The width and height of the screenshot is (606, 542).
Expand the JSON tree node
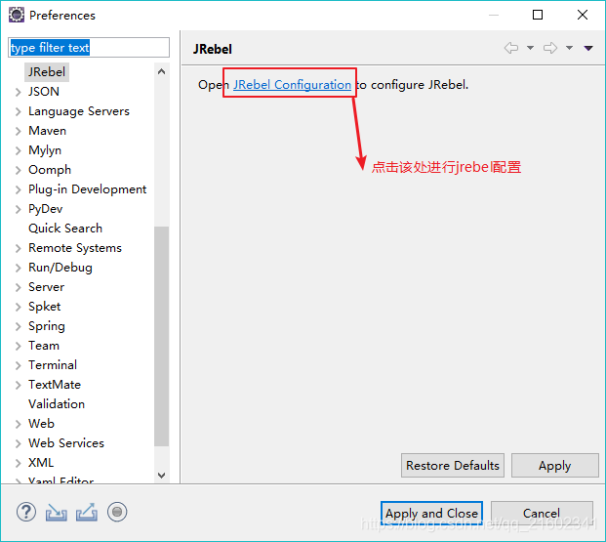(18, 92)
